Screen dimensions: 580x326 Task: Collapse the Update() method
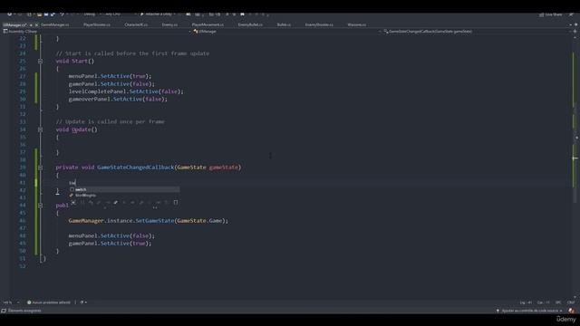tap(40, 129)
